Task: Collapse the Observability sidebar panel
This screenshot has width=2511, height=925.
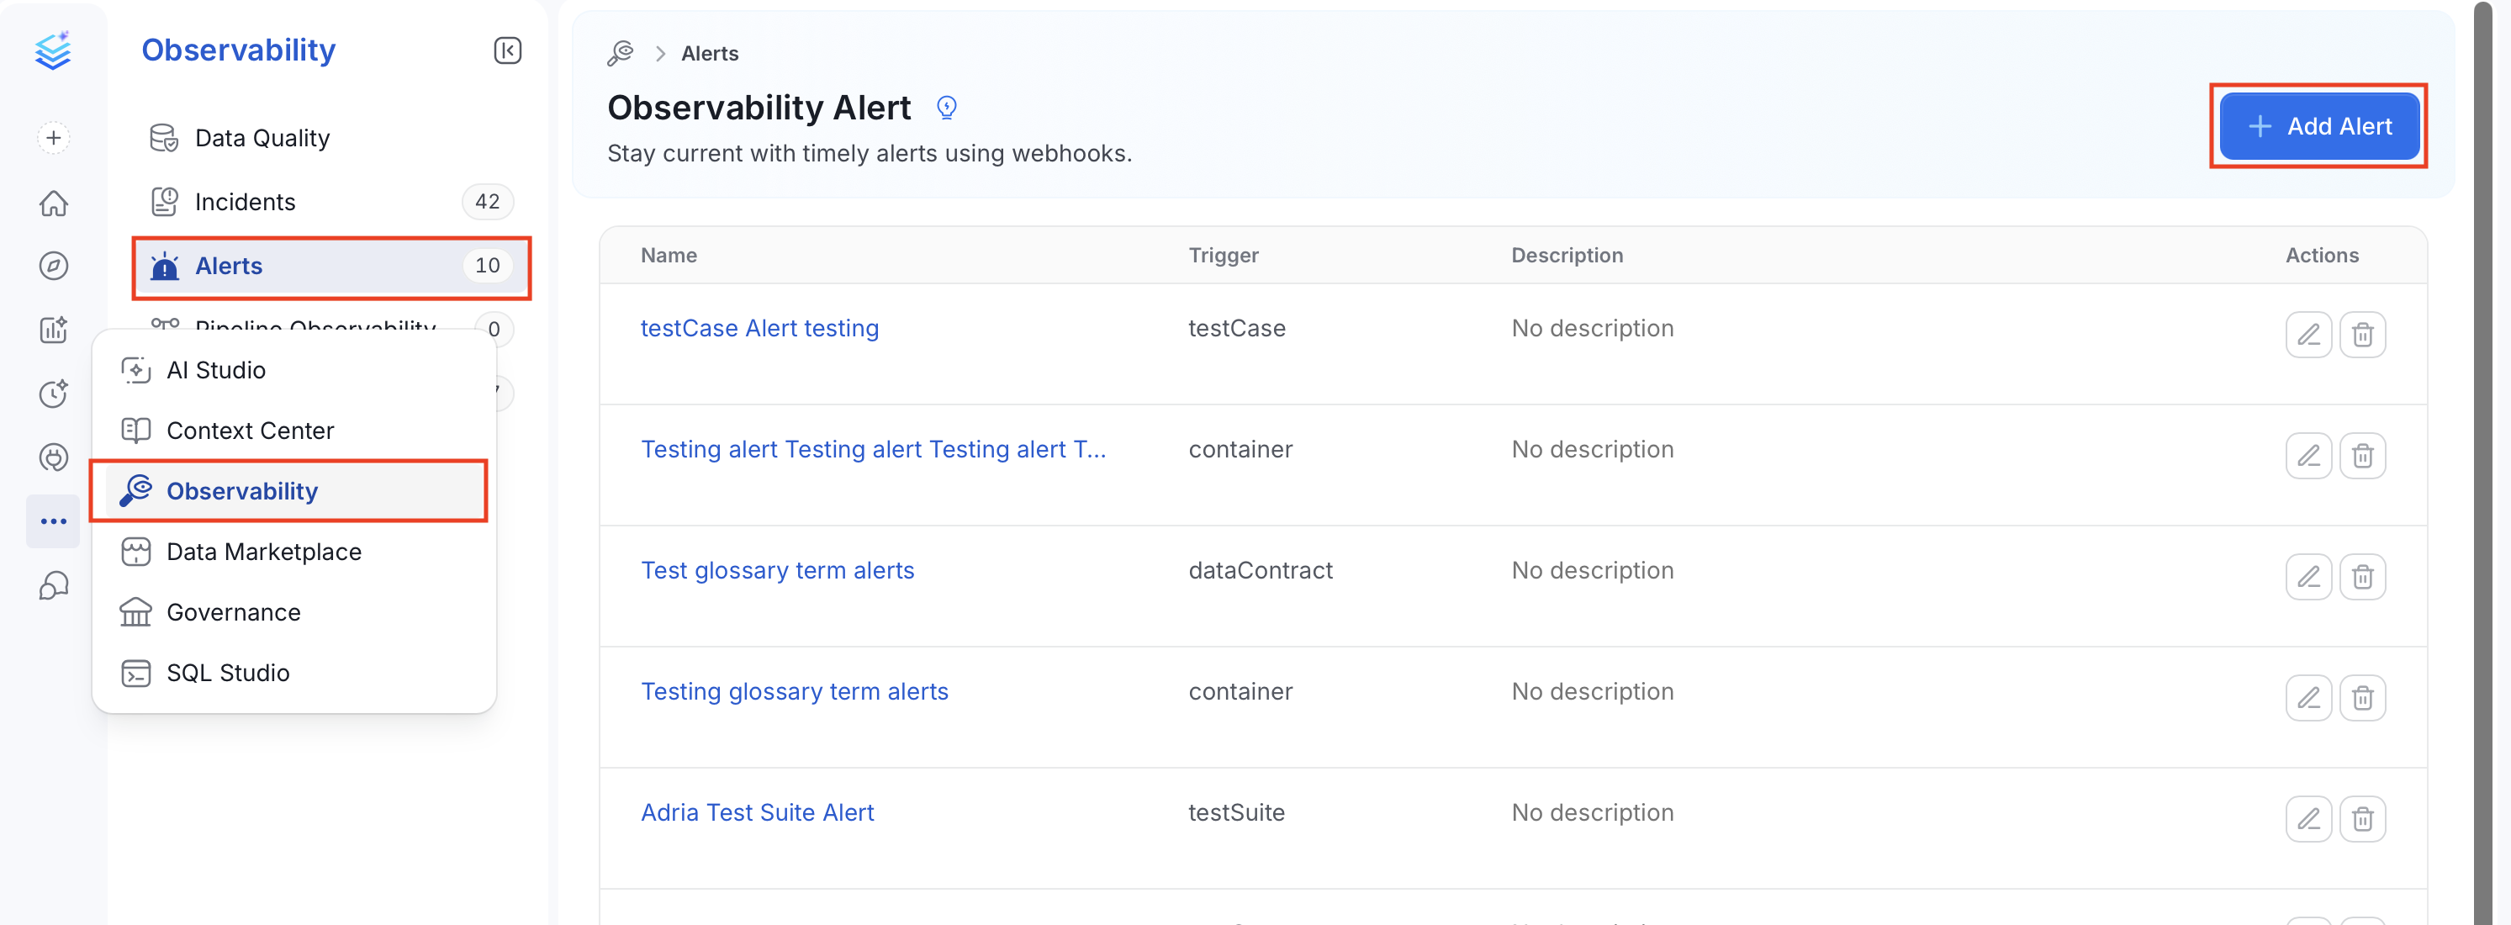Action: pyautogui.click(x=507, y=50)
